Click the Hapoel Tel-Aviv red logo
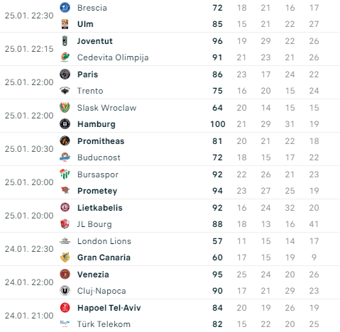The image size is (340, 332). point(65,308)
